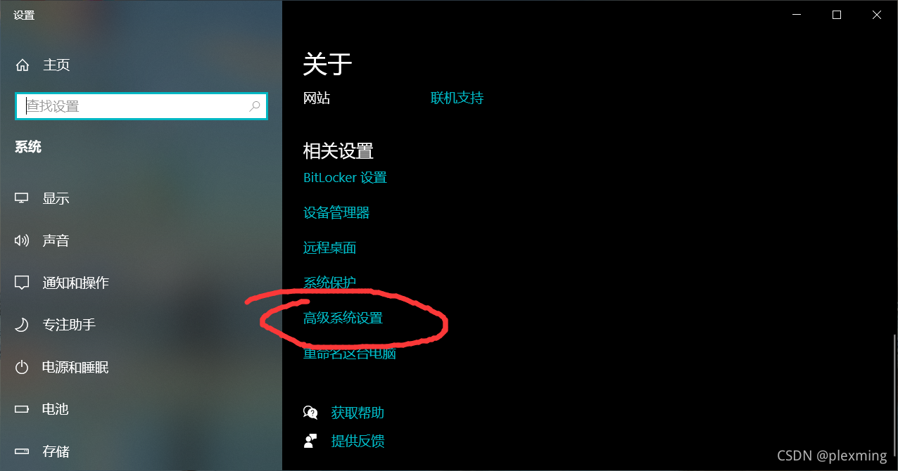898x471 pixels.
Task: Open 高级系统设置 link
Action: 343,318
